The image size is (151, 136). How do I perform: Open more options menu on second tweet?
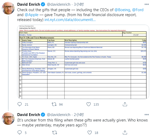[x=147, y=115]
